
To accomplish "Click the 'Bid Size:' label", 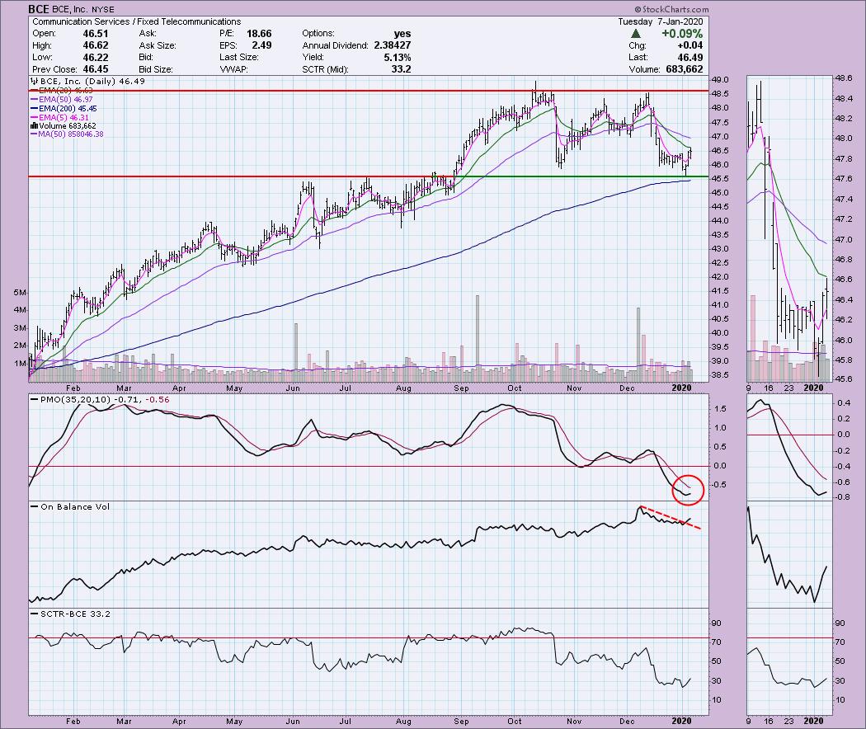I will tap(156, 69).
